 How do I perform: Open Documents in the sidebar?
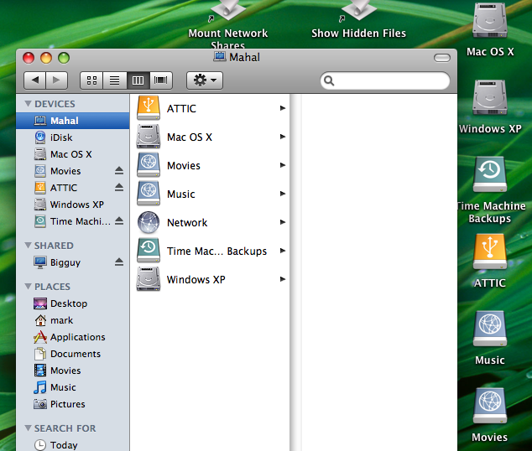(73, 354)
